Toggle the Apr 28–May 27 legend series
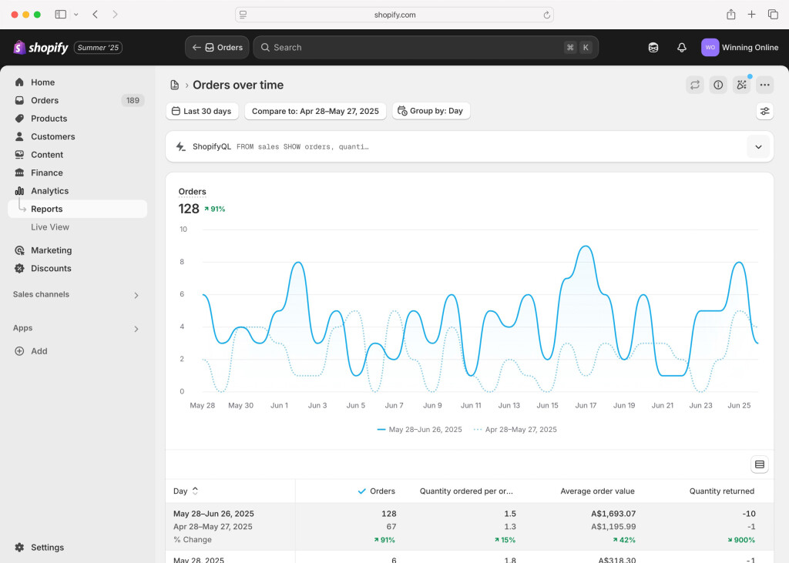Viewport: 789px width, 563px height. (x=515, y=430)
